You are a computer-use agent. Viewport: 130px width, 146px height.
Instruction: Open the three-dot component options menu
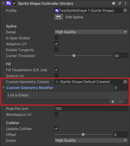tap(126, 3)
